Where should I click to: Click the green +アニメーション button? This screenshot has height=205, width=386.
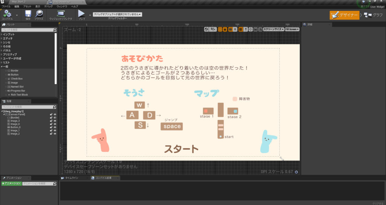tap(11, 183)
